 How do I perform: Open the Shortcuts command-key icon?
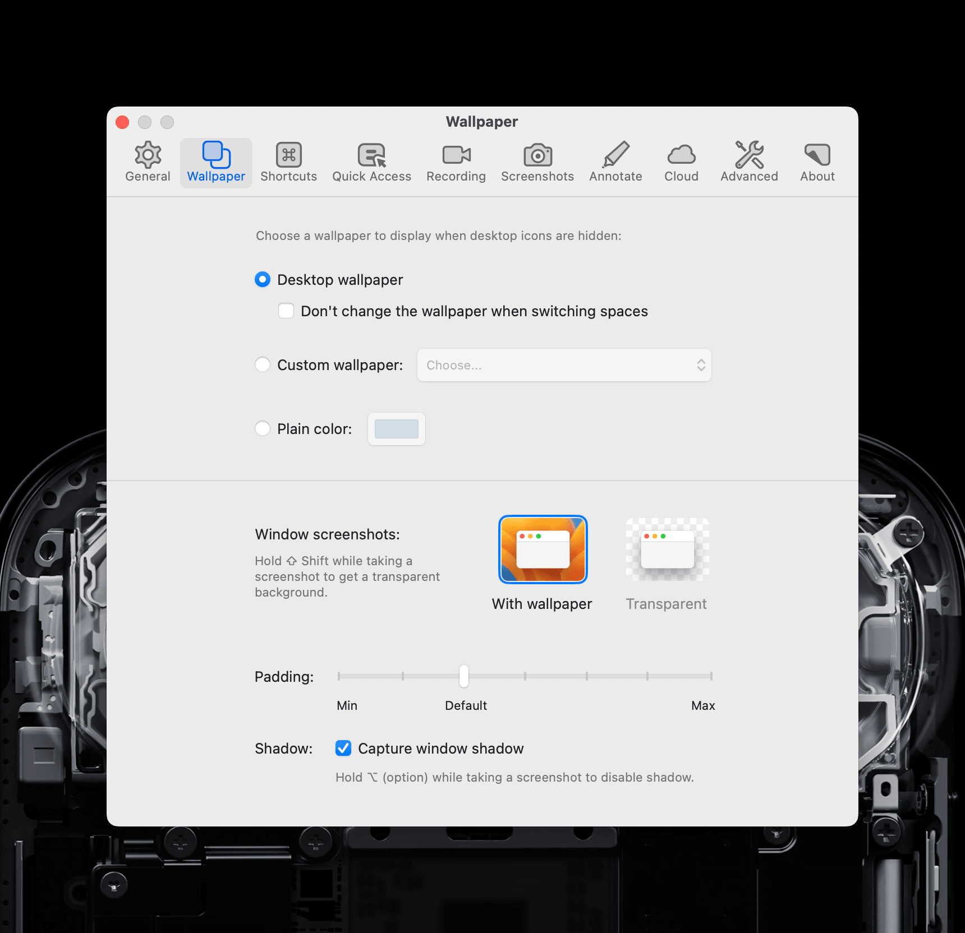288,155
